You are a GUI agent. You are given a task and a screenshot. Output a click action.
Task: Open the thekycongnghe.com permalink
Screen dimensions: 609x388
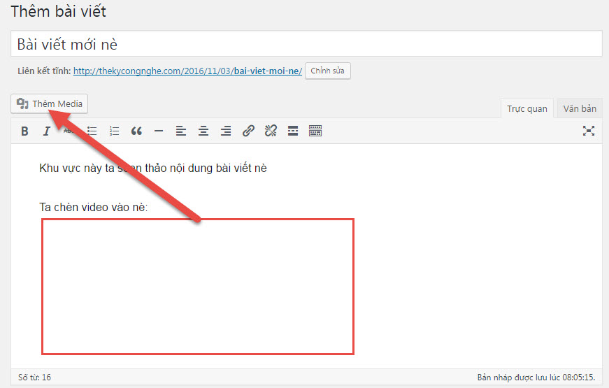(187, 71)
